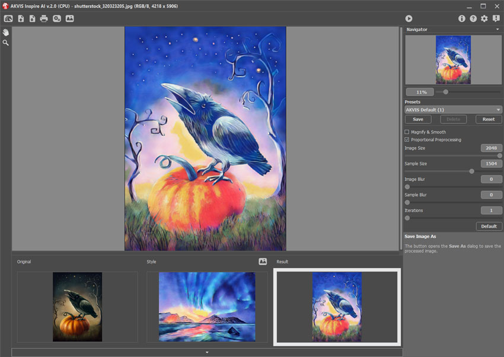The height and width of the screenshot is (357, 504).
Task: Collapse the Navigator panel arrow
Action: tap(497, 29)
